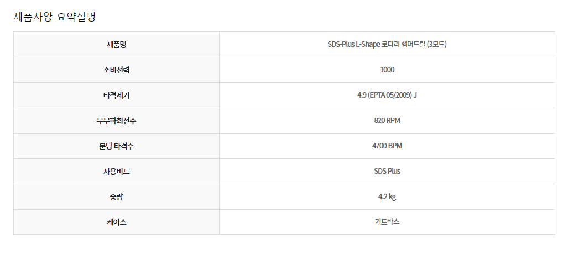Click '(3모드)' text in product name

click(433, 45)
